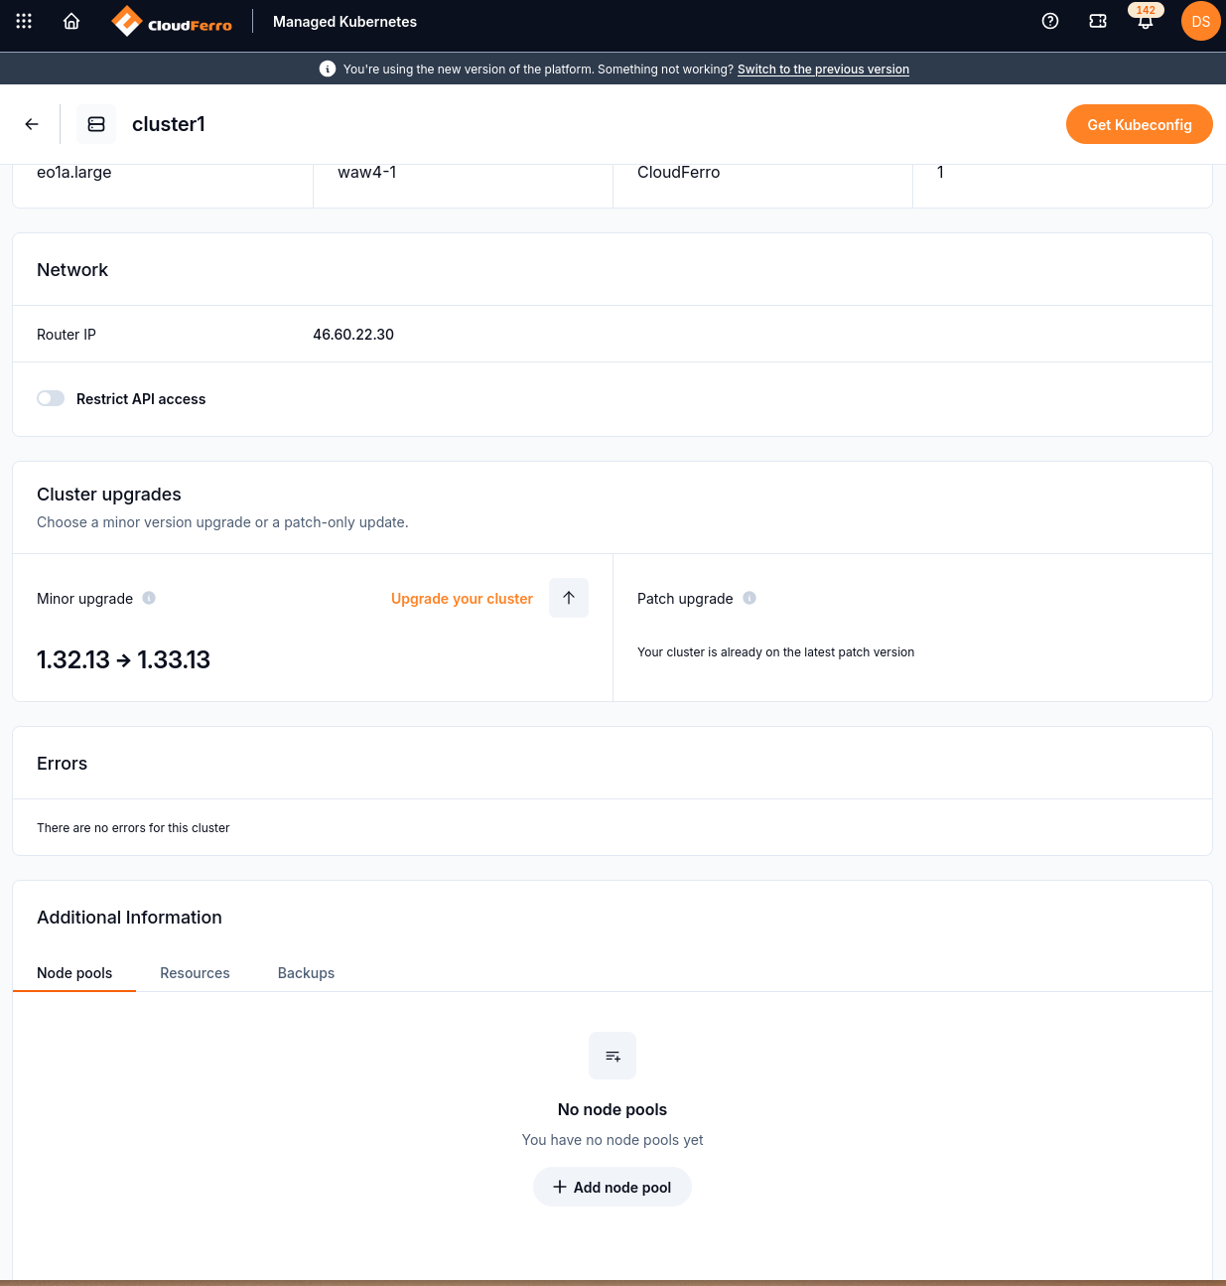Click 'Your cluster is already on the latest patch version'
This screenshot has width=1226, height=1286.
coord(775,652)
